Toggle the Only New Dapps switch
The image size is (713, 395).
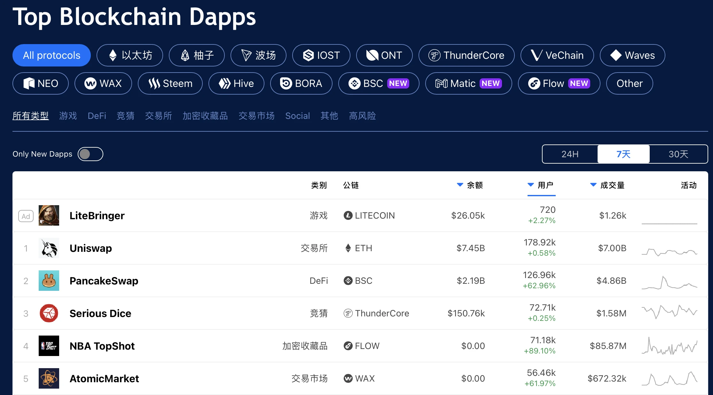[90, 154]
